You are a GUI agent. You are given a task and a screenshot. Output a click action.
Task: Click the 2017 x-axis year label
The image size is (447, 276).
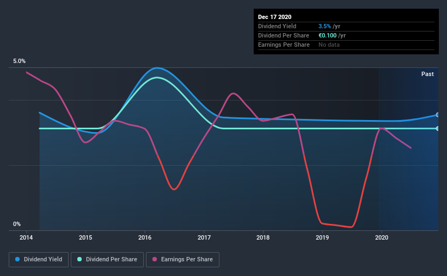point(204,237)
